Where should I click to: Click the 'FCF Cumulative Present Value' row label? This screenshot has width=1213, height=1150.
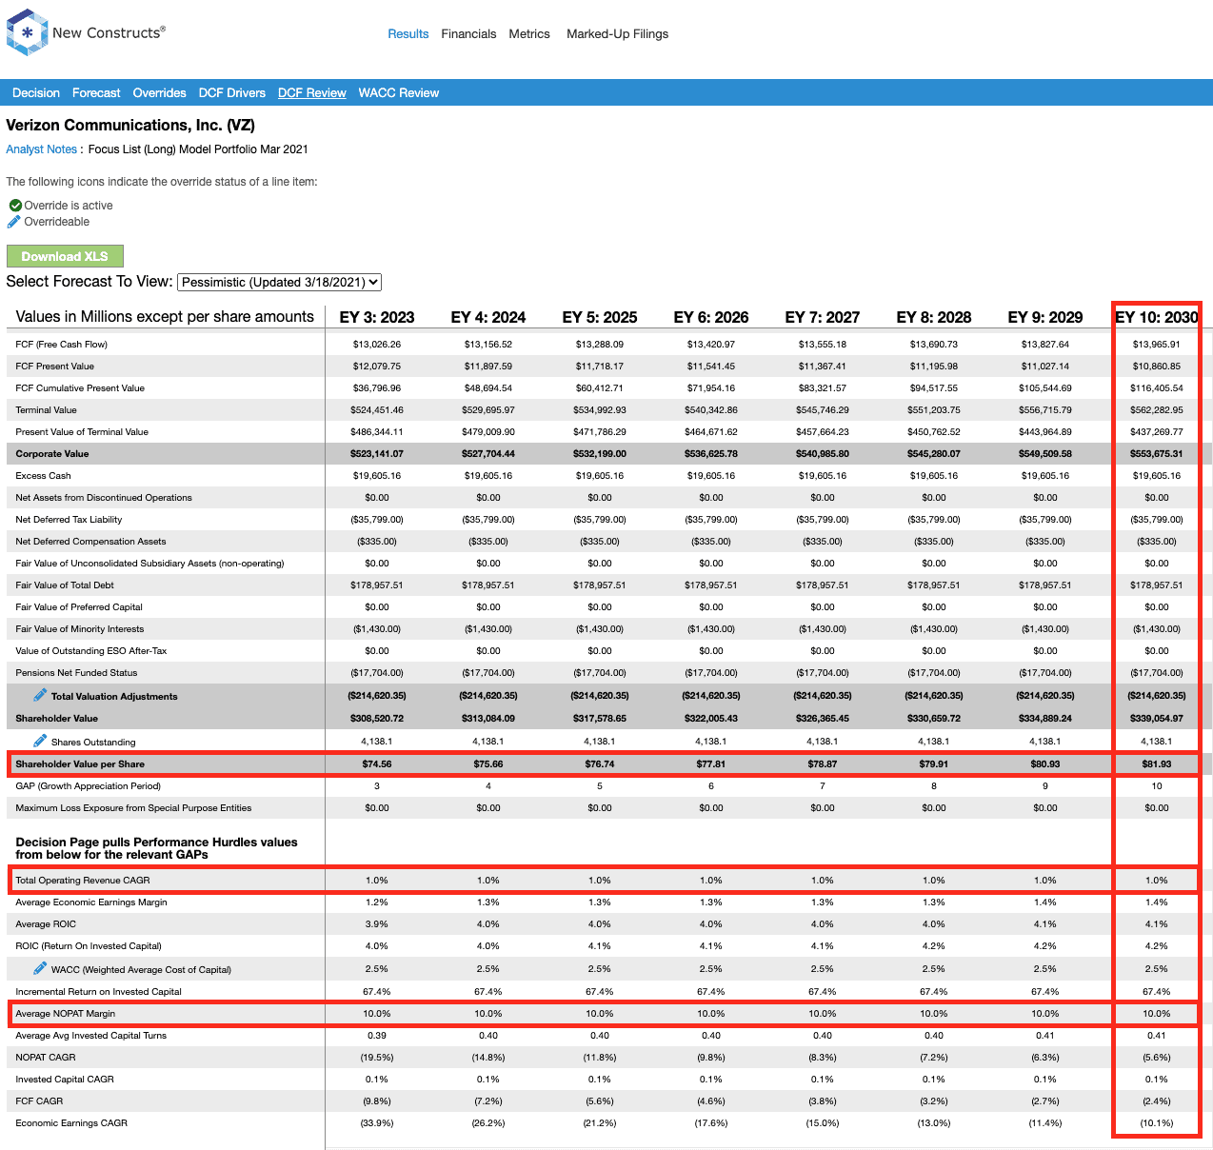pos(80,388)
